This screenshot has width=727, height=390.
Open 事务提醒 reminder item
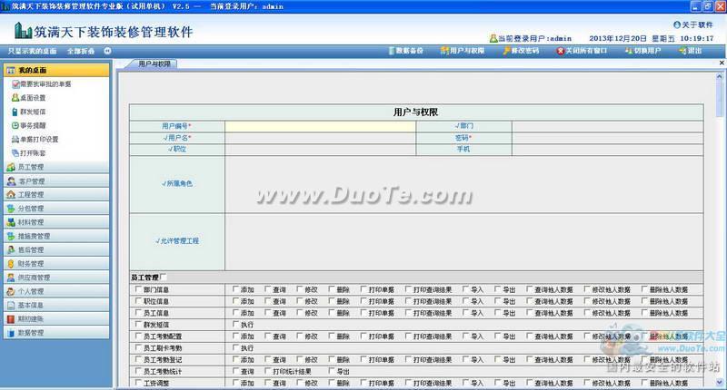(29, 125)
